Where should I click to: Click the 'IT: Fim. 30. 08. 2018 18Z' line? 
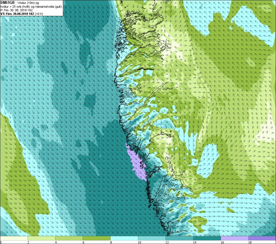(x=17, y=10)
